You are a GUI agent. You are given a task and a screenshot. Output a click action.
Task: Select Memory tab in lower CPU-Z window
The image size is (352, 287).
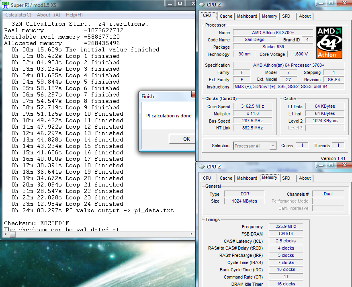pyautogui.click(x=270, y=177)
